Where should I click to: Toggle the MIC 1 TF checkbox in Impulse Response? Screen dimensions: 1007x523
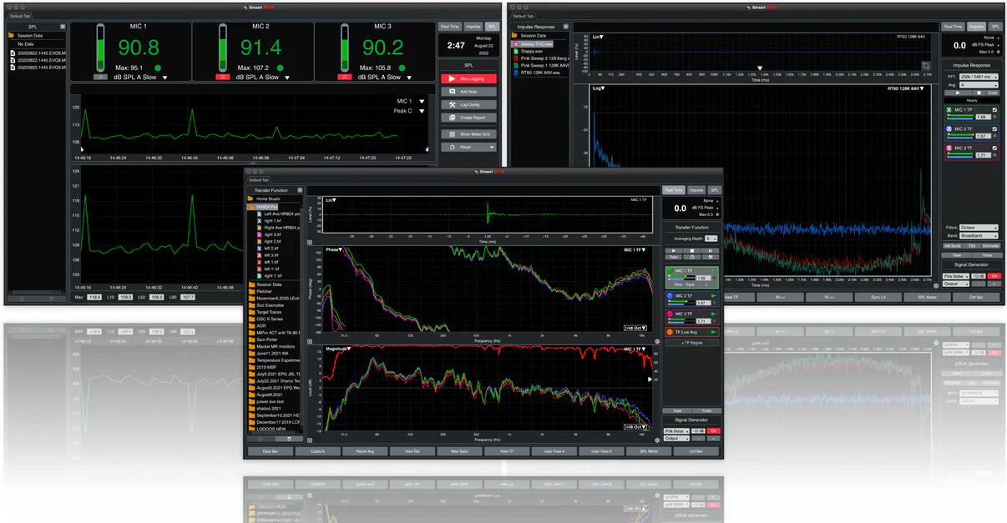pos(994,109)
